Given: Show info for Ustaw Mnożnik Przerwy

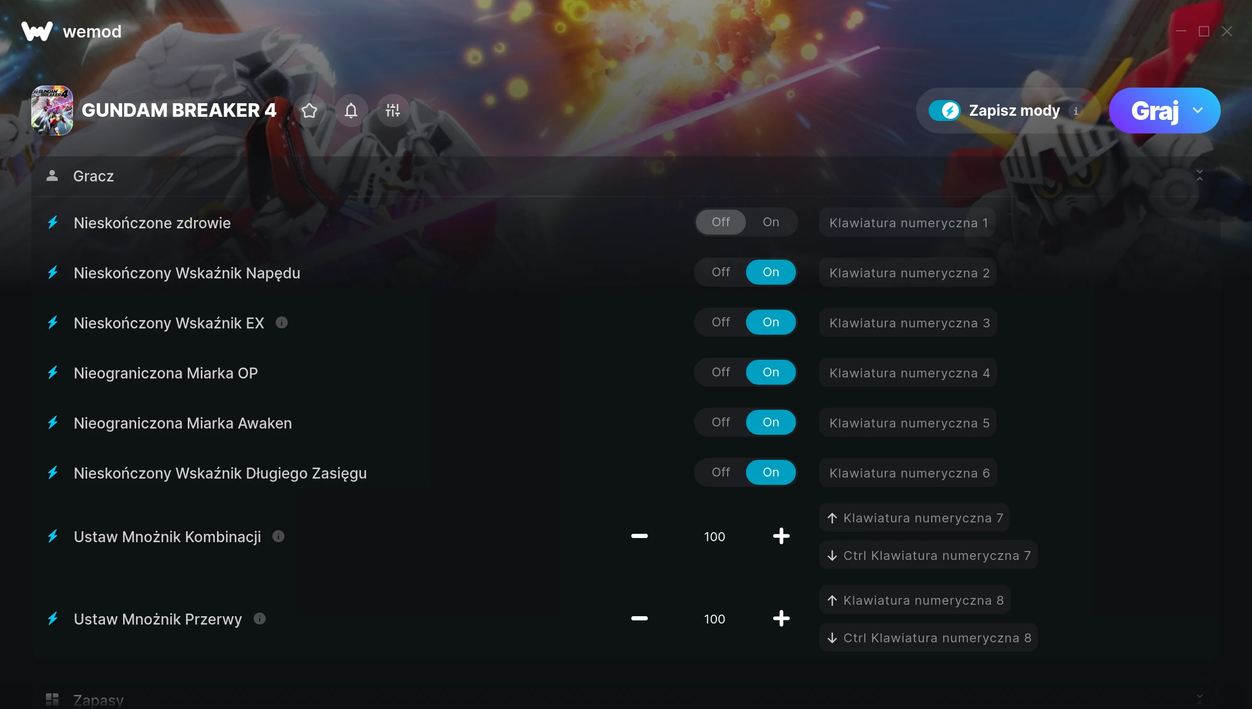Looking at the screenshot, I should coord(260,619).
